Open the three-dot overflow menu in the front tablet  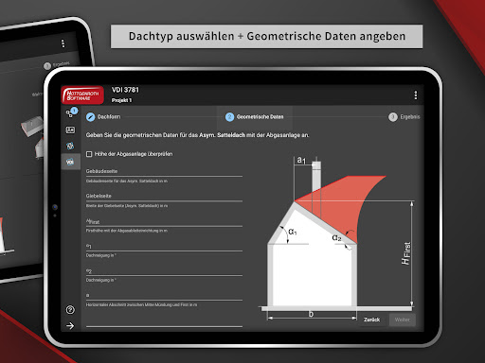(416, 95)
